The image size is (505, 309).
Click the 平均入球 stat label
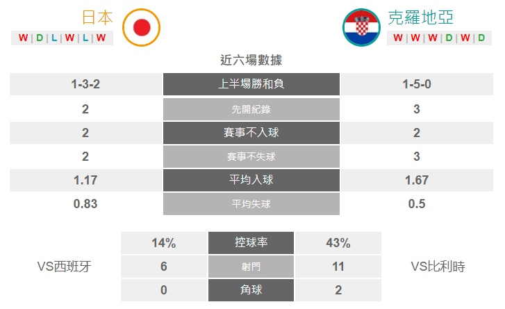251,180
